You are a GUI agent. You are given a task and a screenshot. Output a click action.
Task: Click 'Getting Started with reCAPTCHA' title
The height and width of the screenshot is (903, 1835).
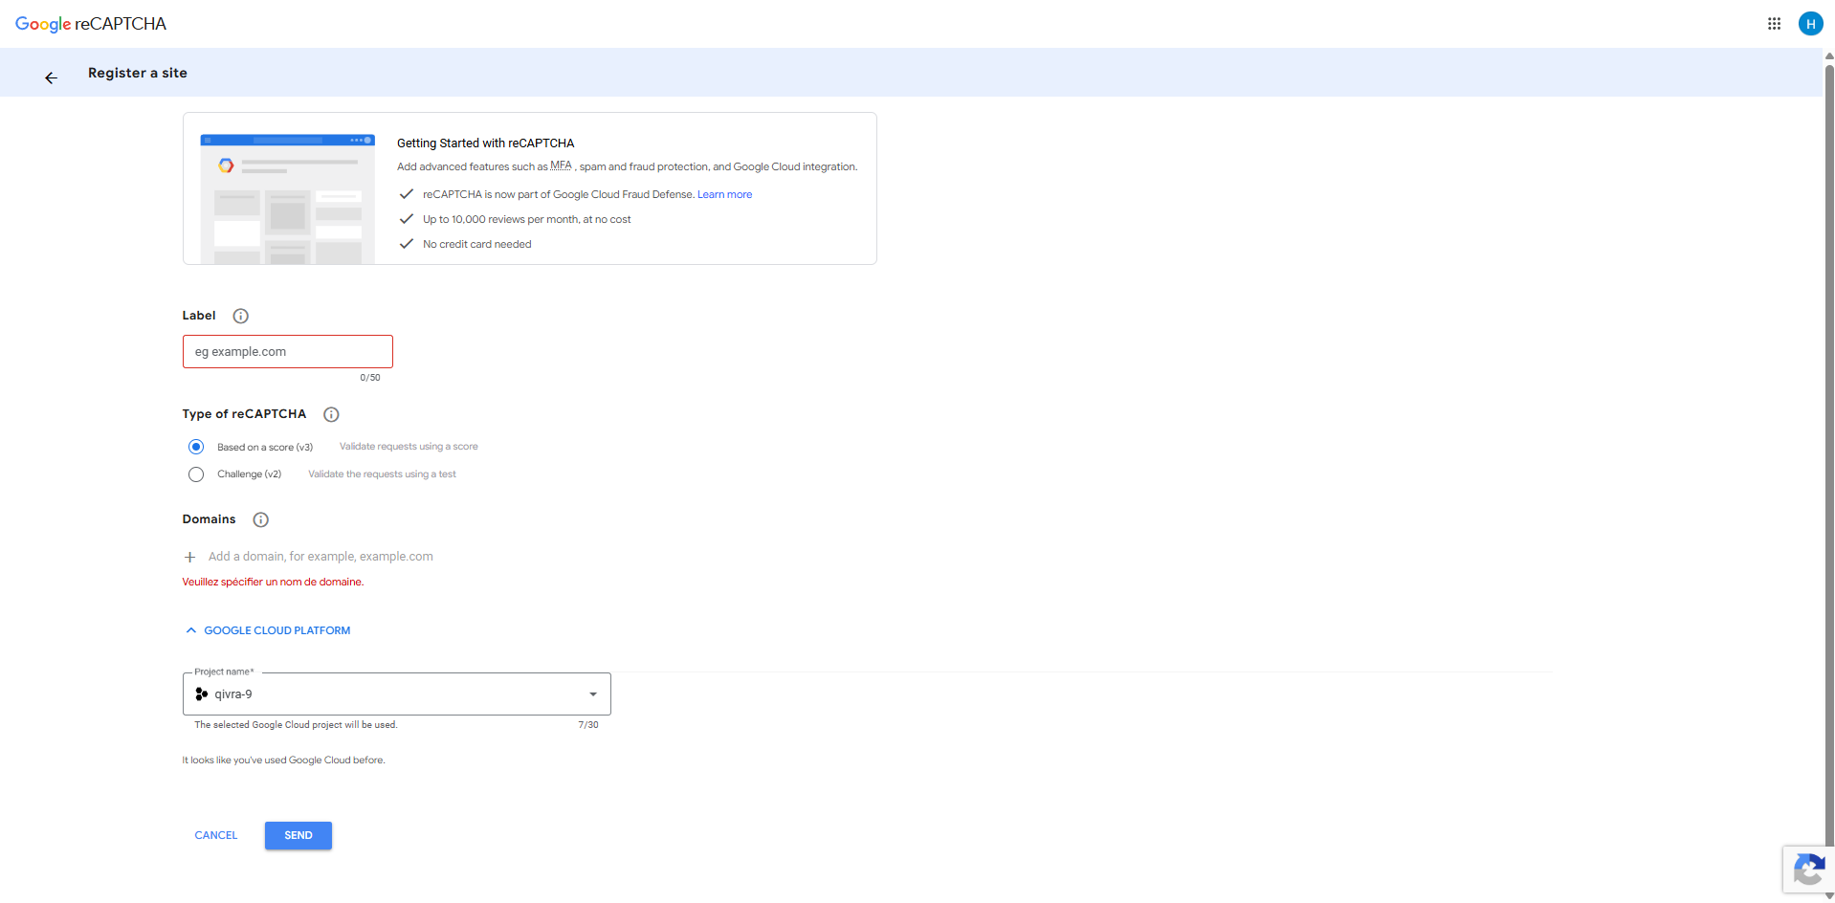click(x=486, y=143)
